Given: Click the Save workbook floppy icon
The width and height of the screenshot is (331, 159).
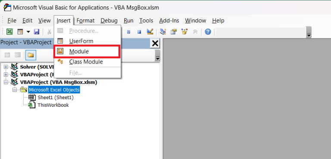Looking at the screenshot, I should click(37, 32).
